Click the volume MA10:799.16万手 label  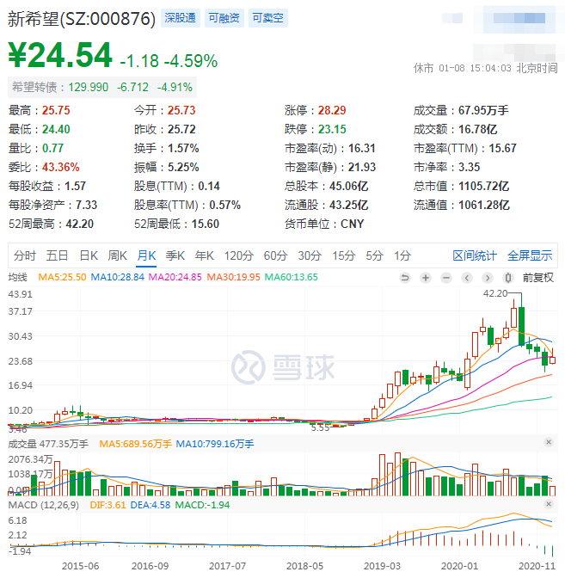[215, 444]
